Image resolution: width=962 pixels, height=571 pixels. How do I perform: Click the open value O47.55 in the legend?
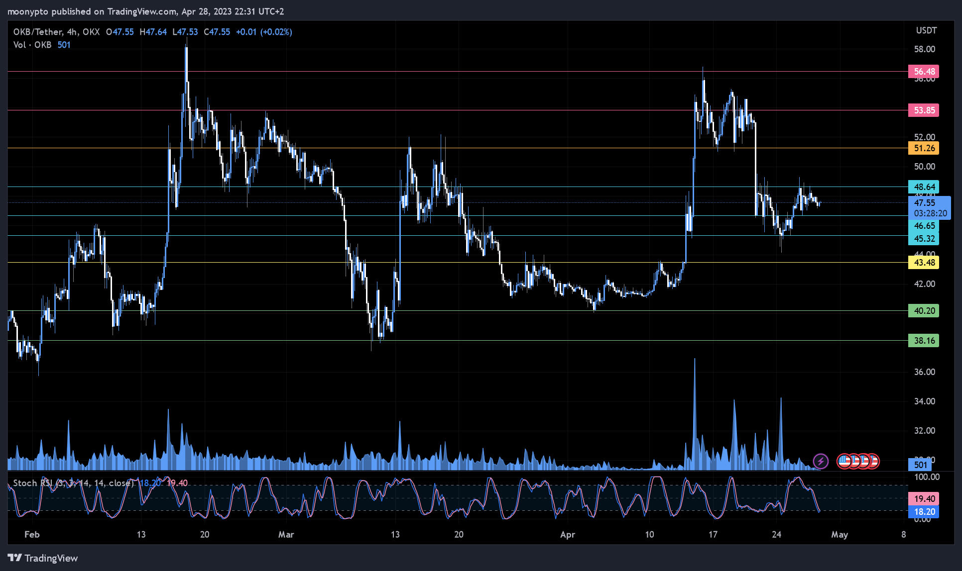pos(120,32)
